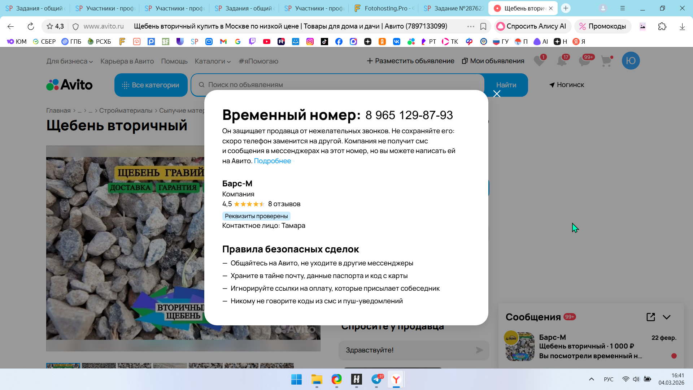Click browser bookmark icon in address bar
The width and height of the screenshot is (693, 390).
(x=483, y=26)
